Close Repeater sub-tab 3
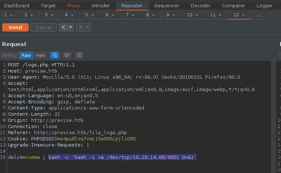281x173 pixels. click(x=52, y=15)
